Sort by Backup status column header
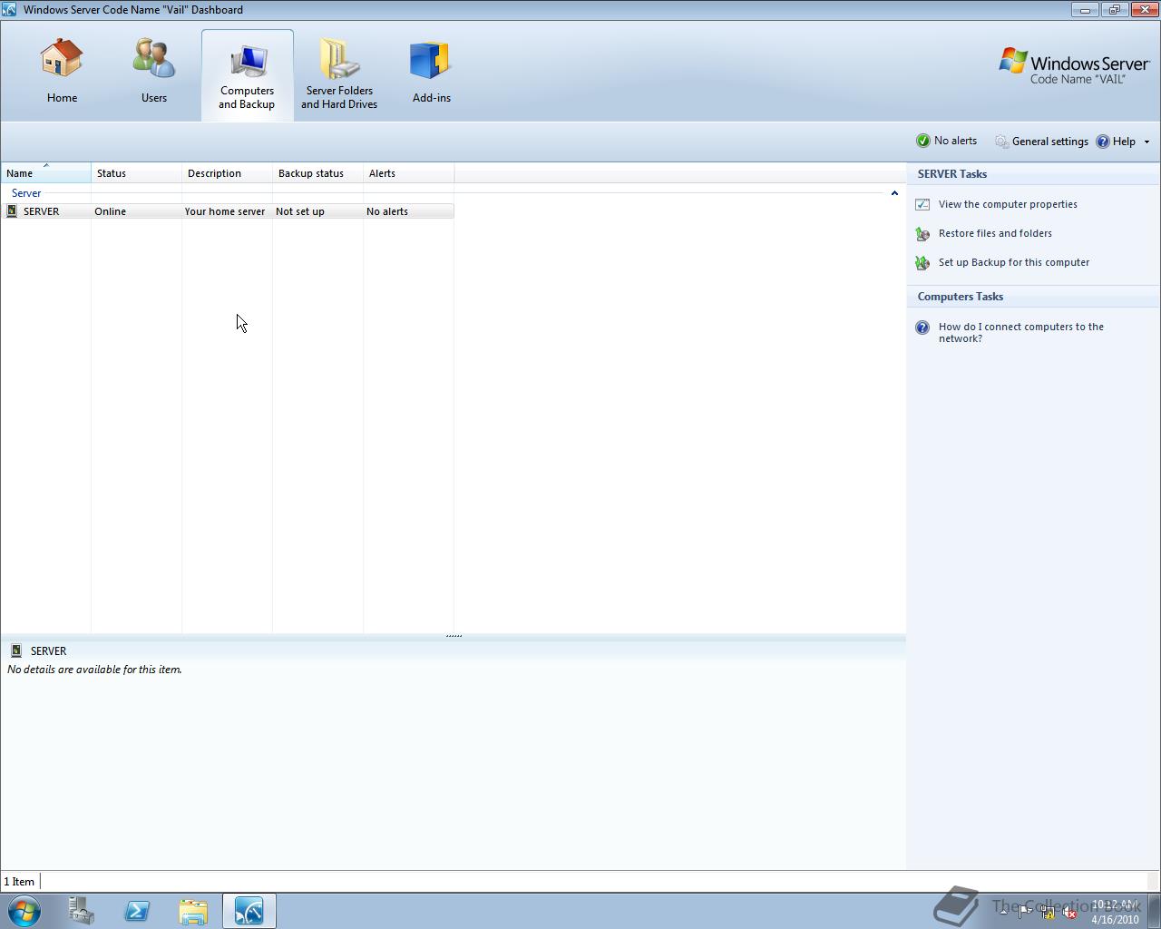The width and height of the screenshot is (1161, 929). (317, 173)
